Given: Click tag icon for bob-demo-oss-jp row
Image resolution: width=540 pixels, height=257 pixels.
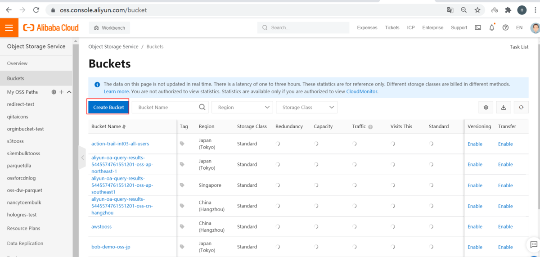Looking at the screenshot, I should click(x=182, y=247).
